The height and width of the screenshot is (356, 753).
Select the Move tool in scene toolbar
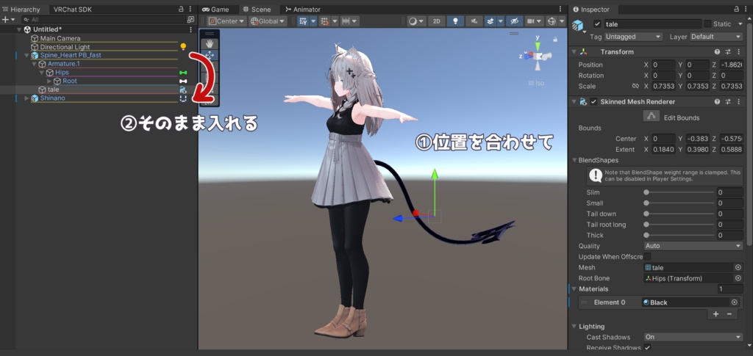pos(210,55)
